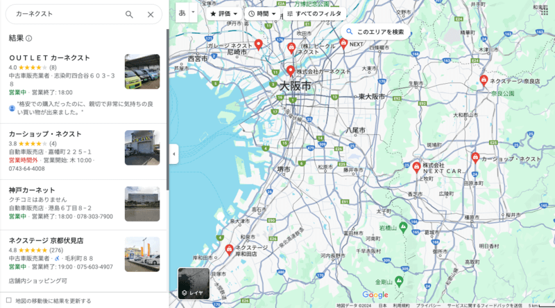
Task: Click the カーネクスト search input field
Action: click(x=66, y=15)
